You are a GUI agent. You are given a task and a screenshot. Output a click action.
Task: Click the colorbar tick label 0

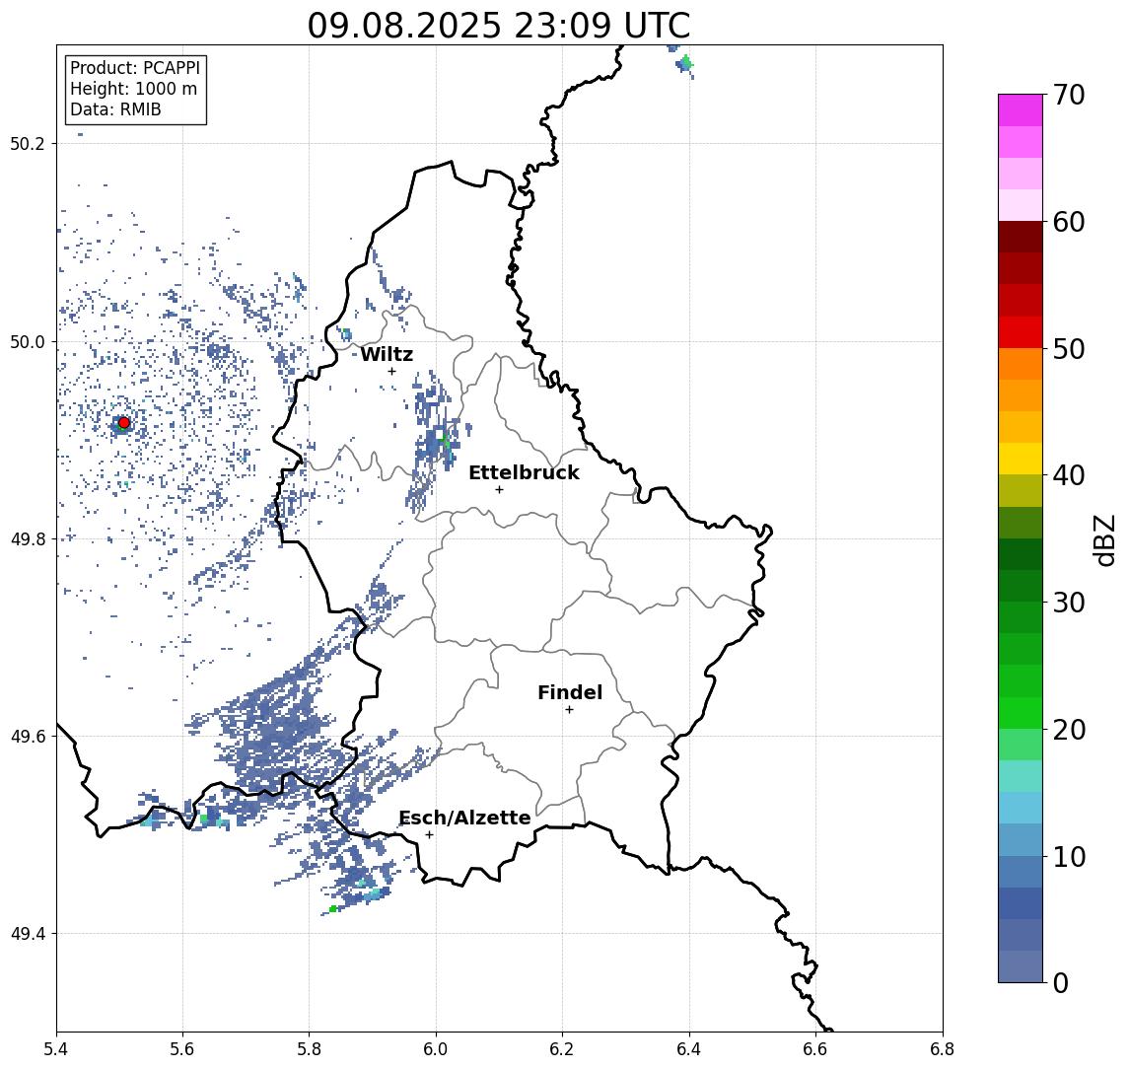[1061, 983]
